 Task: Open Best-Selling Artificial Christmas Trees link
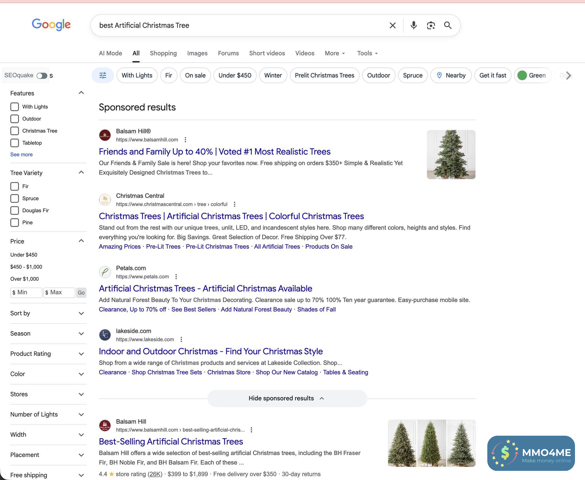click(x=171, y=441)
